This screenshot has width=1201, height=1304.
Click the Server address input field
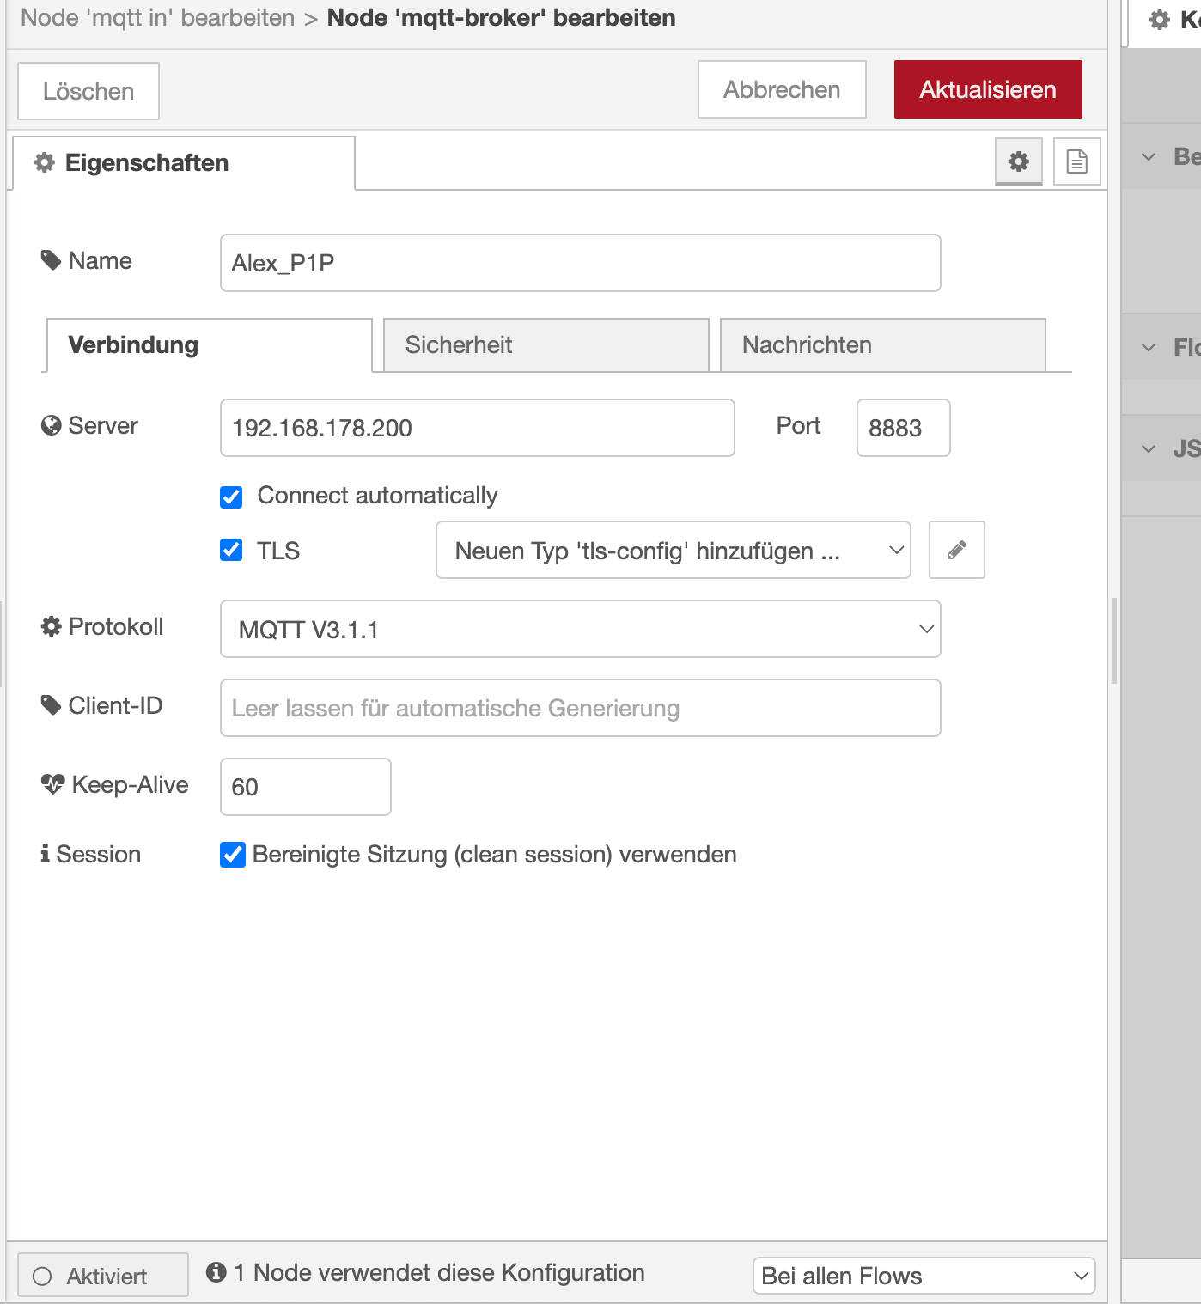pyautogui.click(x=478, y=428)
